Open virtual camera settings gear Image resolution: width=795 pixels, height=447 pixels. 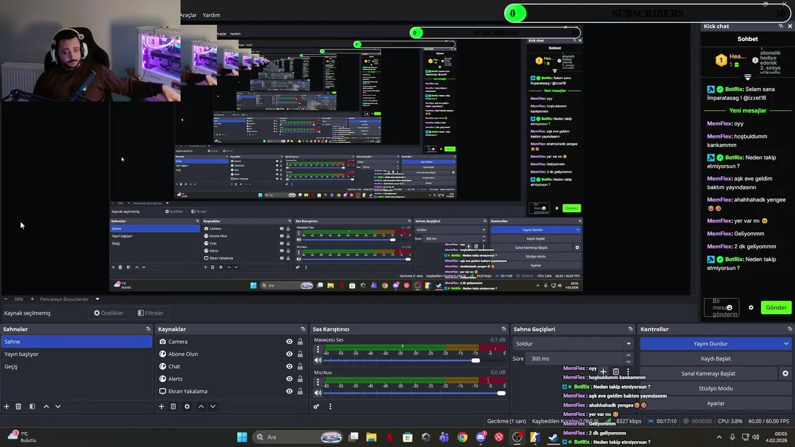(x=785, y=373)
